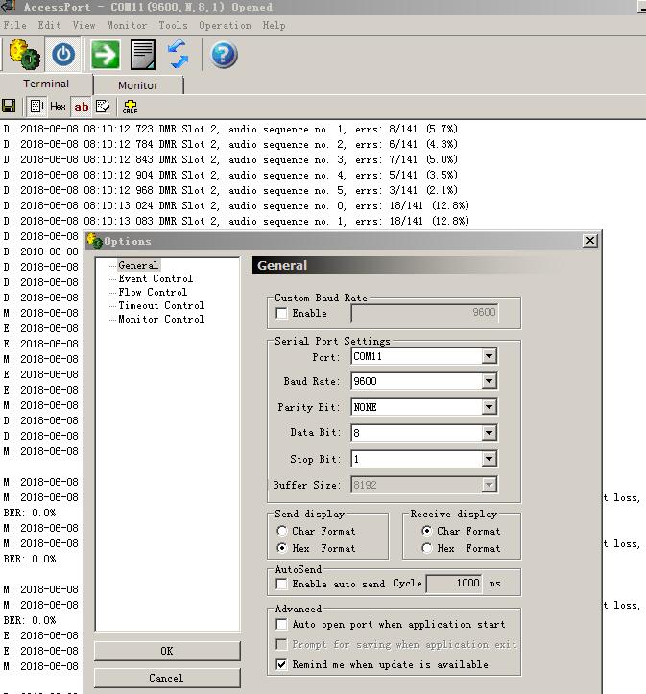Image resolution: width=646 pixels, height=694 pixels.
Task: Open the View menu
Action: [84, 25]
